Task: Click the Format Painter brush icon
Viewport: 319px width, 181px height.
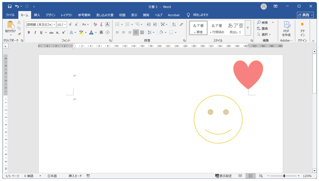Action: [x=19, y=34]
